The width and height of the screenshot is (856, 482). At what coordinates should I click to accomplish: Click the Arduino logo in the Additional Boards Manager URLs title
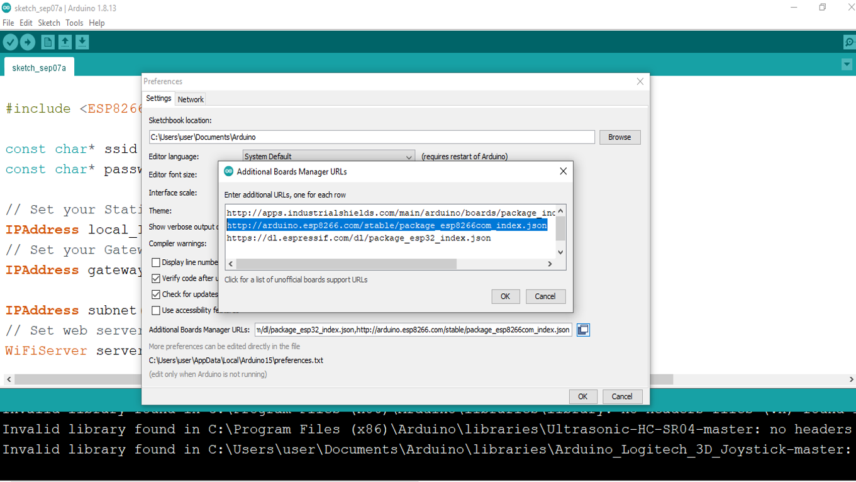point(229,171)
